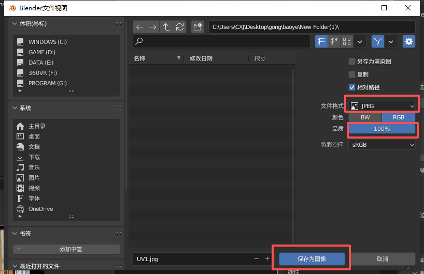Image resolution: width=424 pixels, height=274 pixels.
Task: Switch to vertical list display mode
Action: tap(321, 41)
